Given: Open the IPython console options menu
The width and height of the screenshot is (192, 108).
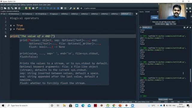Looking at the screenshot, I should coord(190,27).
